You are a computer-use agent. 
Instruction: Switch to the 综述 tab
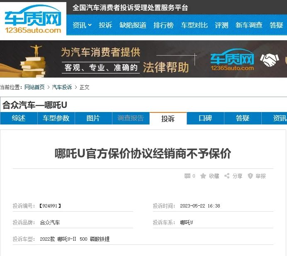(19, 118)
